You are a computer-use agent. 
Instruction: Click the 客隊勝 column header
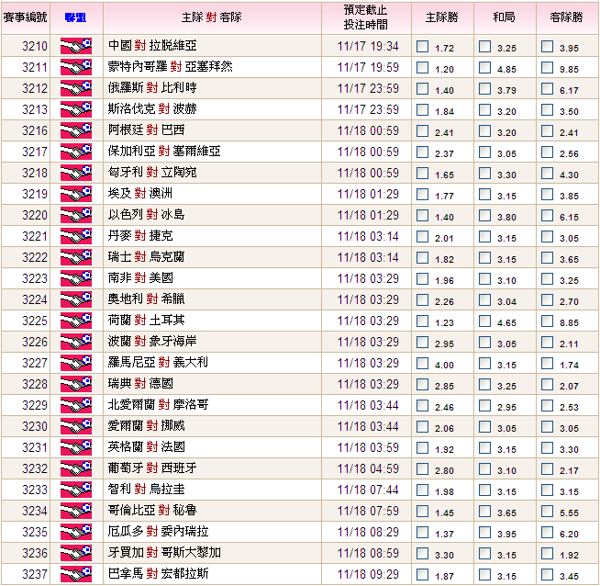[566, 17]
